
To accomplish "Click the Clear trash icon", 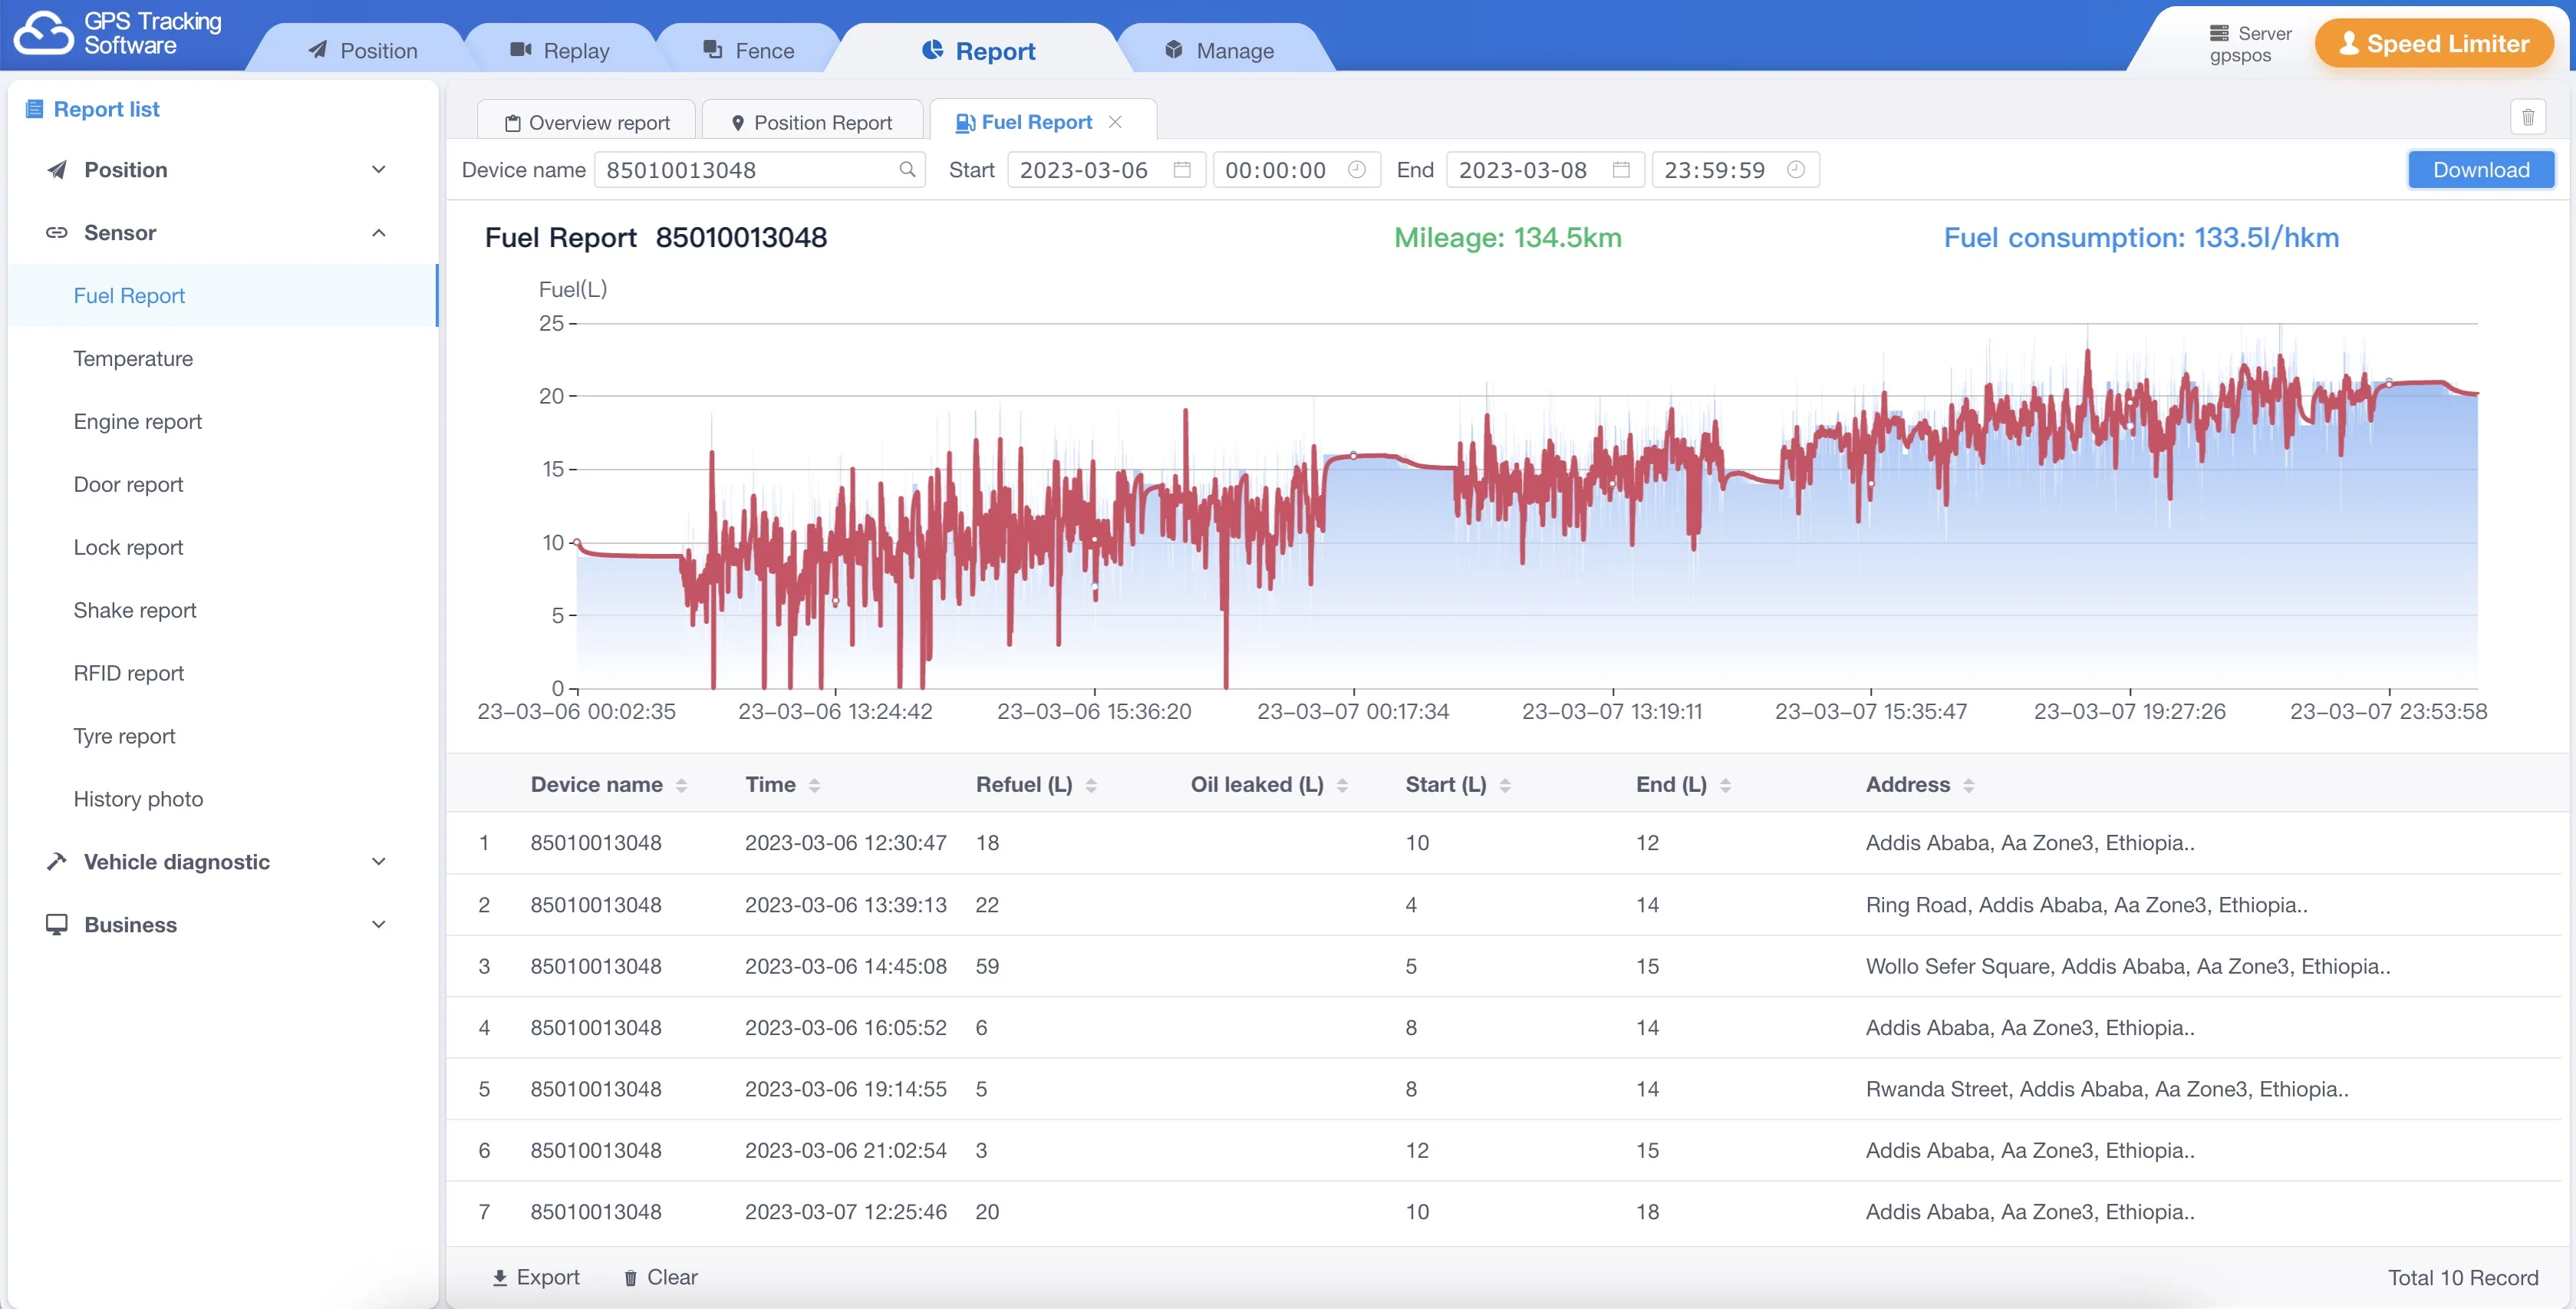I will pos(630,1277).
